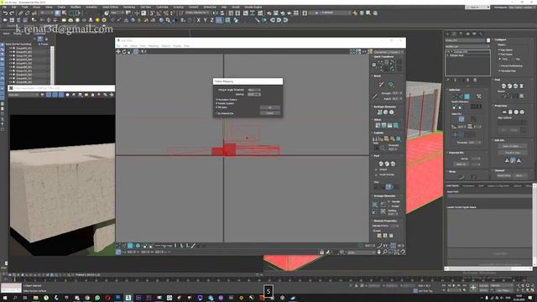Click Straighten Selection in Reshape Elements
Viewport: 537px width, 302px height.
pyautogui.click(x=380, y=112)
